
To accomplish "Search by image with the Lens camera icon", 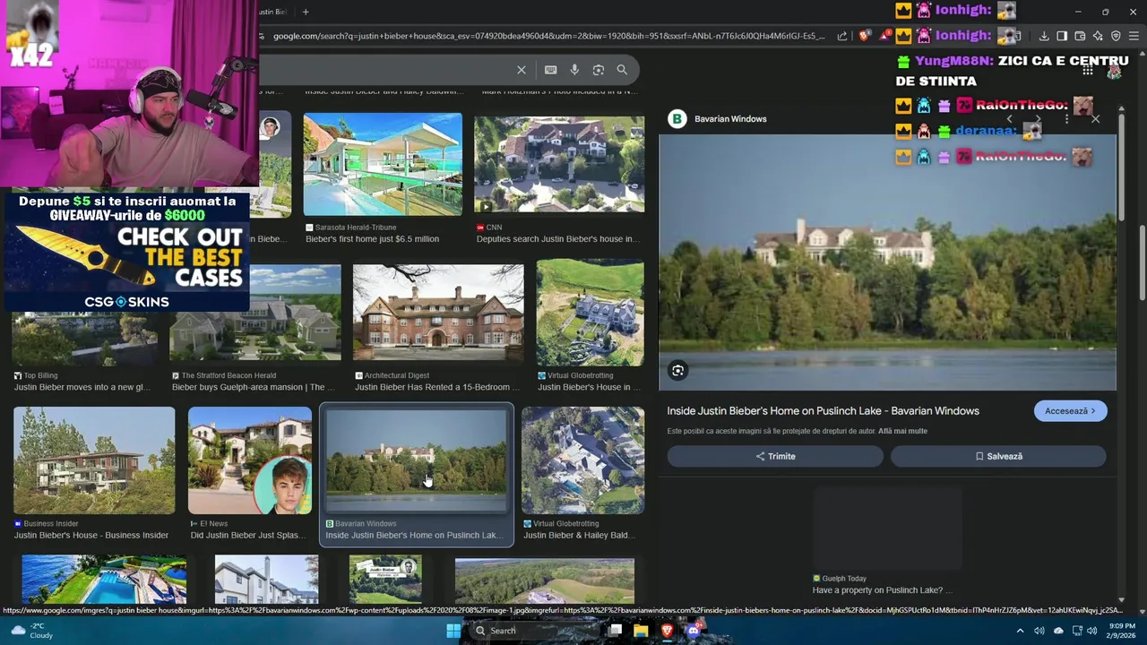I will 599,70.
